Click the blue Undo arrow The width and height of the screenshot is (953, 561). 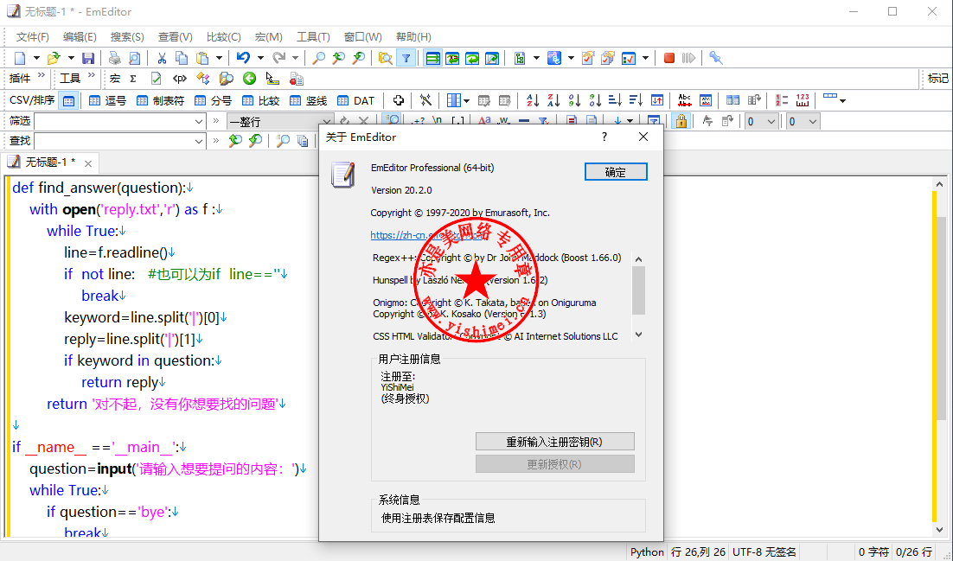243,59
